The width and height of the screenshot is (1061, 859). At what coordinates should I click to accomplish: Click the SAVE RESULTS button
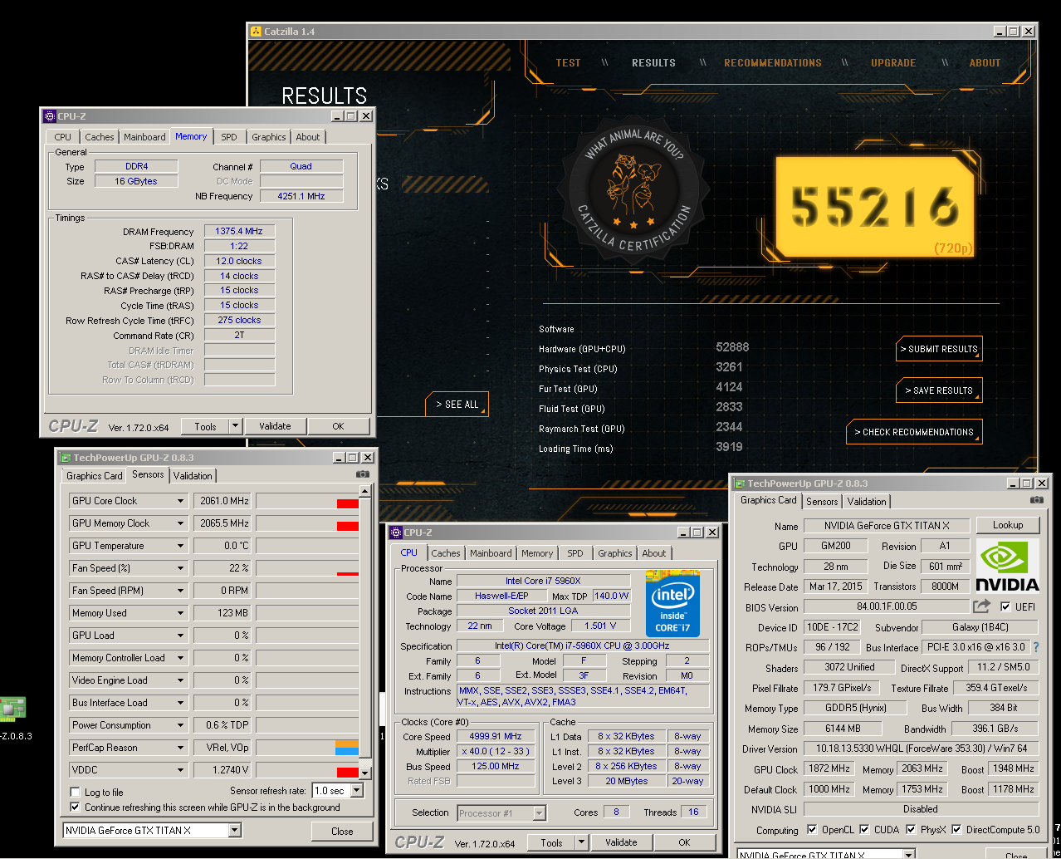[x=939, y=390]
